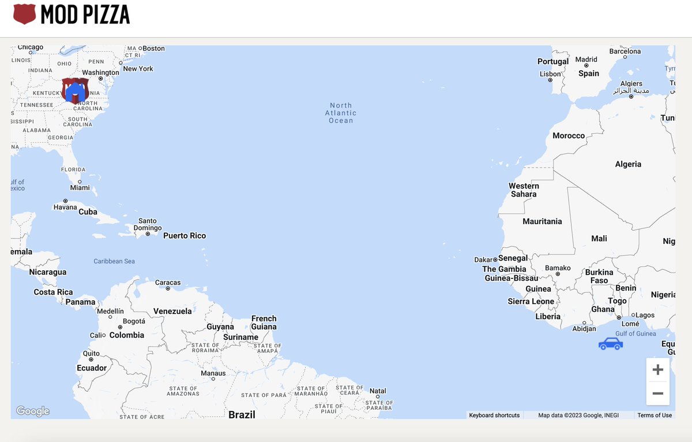Open Keyboard shortcuts
692x442 pixels.
tap(494, 415)
